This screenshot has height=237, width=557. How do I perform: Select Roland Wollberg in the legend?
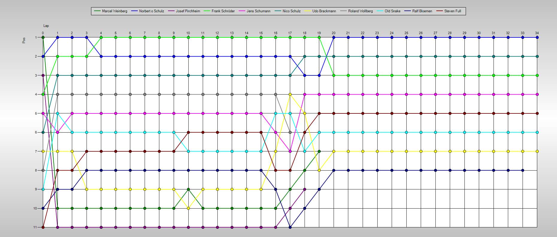pos(361,11)
